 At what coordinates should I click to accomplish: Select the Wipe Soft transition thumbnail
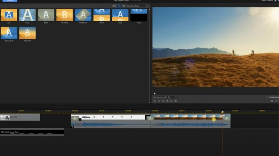tap(27, 33)
